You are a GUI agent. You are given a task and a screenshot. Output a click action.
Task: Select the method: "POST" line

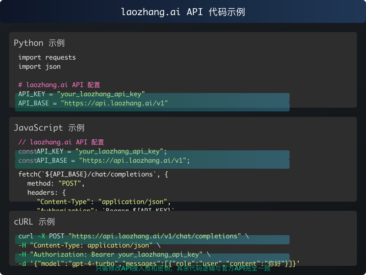tap(56, 184)
